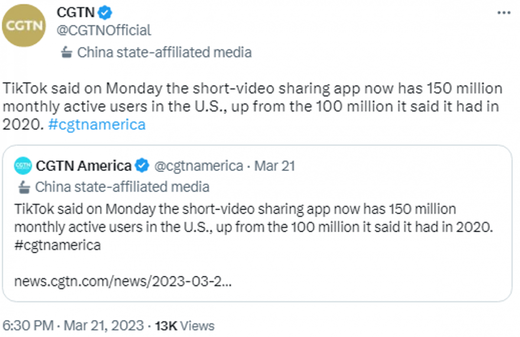This screenshot has height=337, width=520.
Task: Click the Mar 21 timestamp on quoted tweet
Action: (x=276, y=165)
